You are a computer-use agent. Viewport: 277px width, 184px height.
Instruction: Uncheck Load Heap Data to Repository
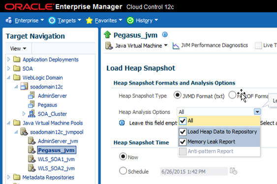183,132
